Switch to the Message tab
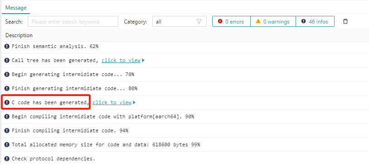 pos(16,8)
